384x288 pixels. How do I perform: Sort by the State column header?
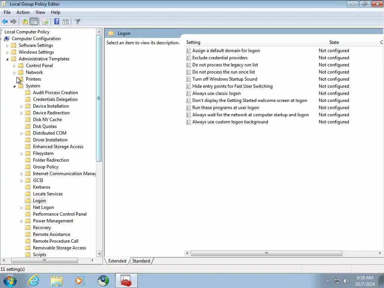tap(334, 42)
